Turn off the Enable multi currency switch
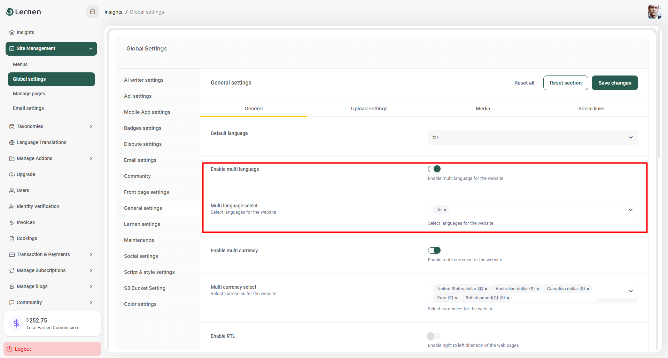 [434, 250]
